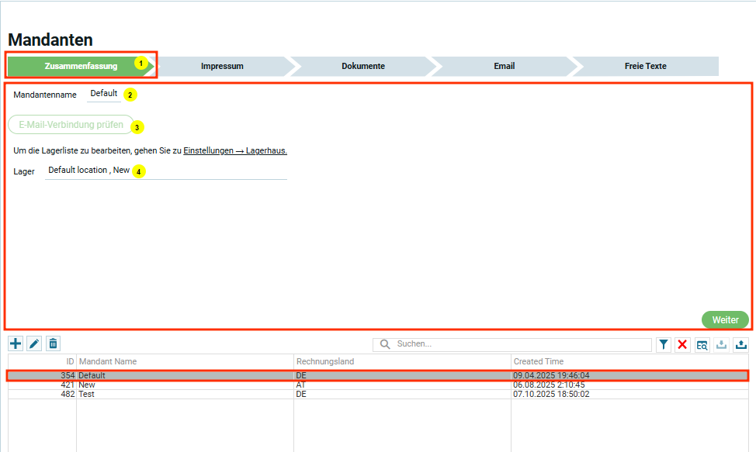The image size is (756, 452).
Task: Select the Zusammenfassung tab
Action: pos(81,66)
